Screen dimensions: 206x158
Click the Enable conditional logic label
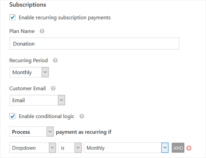click(47, 117)
